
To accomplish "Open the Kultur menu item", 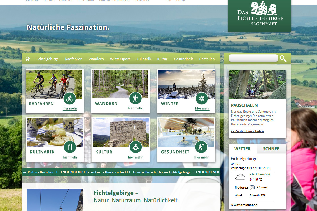I will click(x=162, y=59).
